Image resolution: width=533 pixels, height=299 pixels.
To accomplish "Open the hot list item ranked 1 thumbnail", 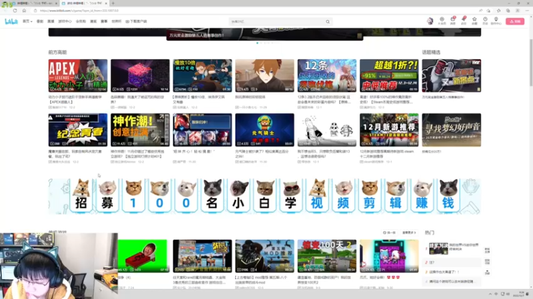I will tap(438, 248).
